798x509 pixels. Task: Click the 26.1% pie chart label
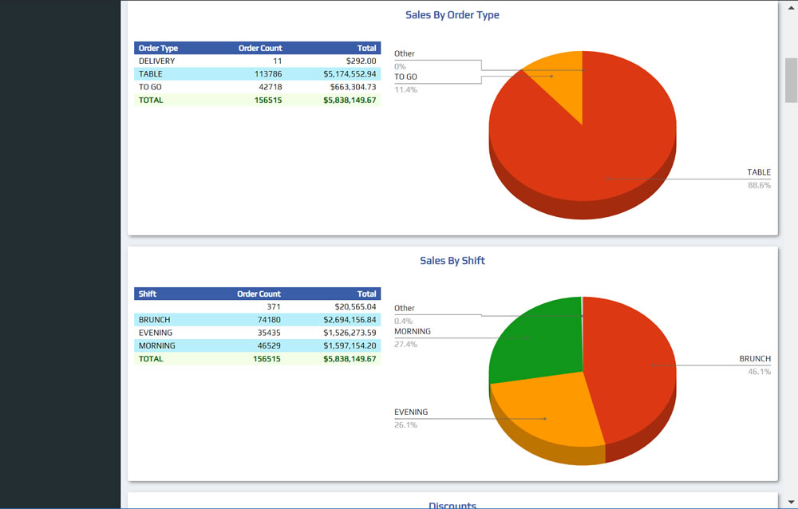[x=405, y=425]
